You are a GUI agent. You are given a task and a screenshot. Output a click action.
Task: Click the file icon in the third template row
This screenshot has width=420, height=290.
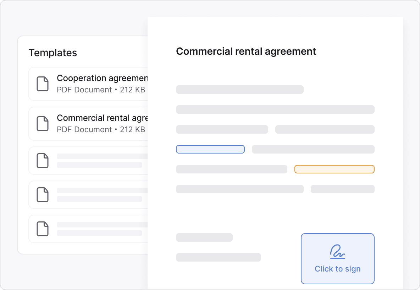[x=43, y=161]
